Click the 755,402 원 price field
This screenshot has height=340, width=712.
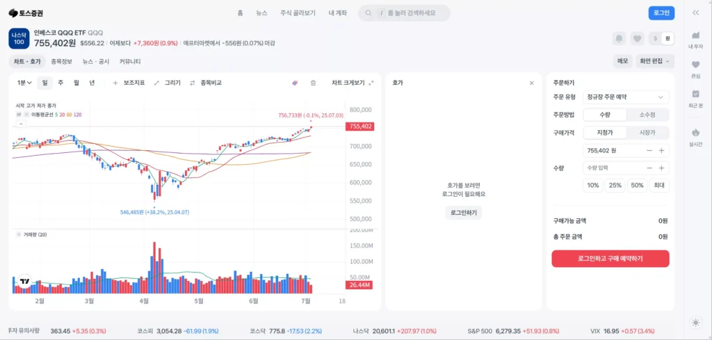coord(626,150)
